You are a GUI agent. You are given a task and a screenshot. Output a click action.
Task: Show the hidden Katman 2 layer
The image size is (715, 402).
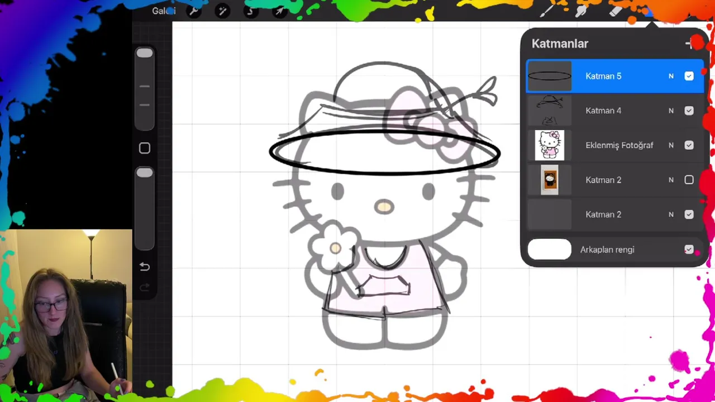coord(689,180)
